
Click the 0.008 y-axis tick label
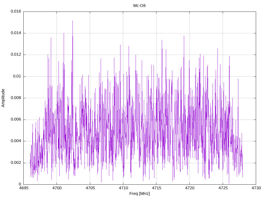click(16, 98)
